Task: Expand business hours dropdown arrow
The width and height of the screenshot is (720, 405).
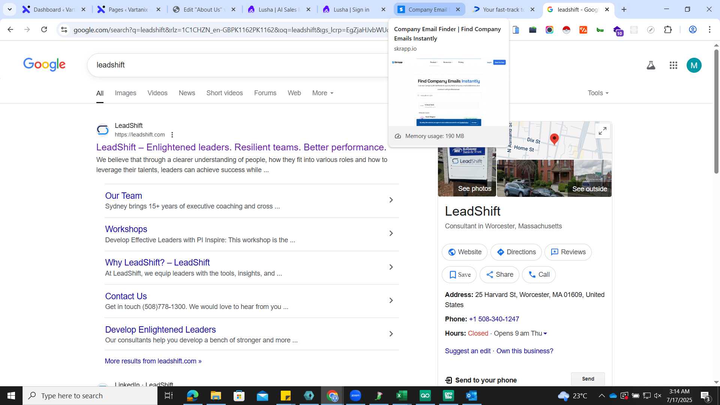Action: (545, 333)
